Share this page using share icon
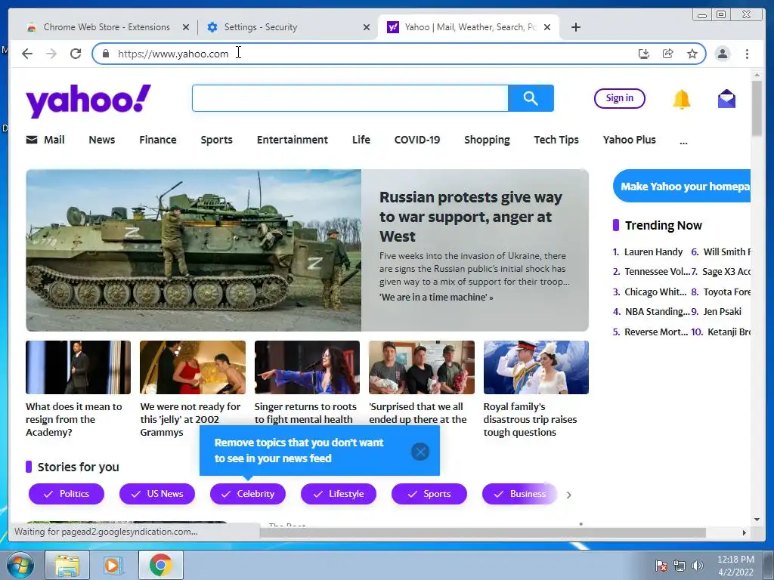774x580 pixels. (x=668, y=54)
